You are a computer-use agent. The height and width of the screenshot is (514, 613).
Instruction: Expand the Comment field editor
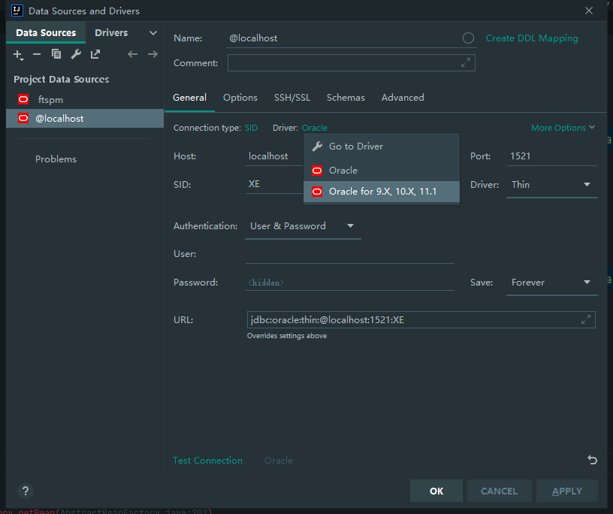465,62
